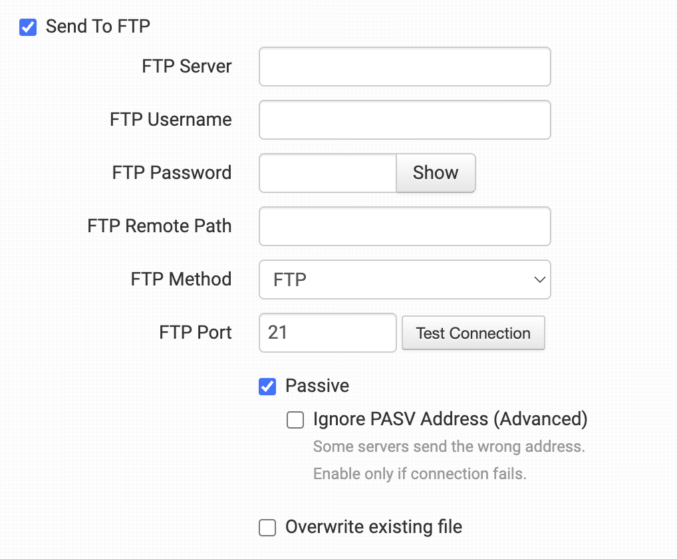Viewport: 677px width, 559px height.
Task: Focus the FTP Port field showing 21
Action: coord(328,333)
